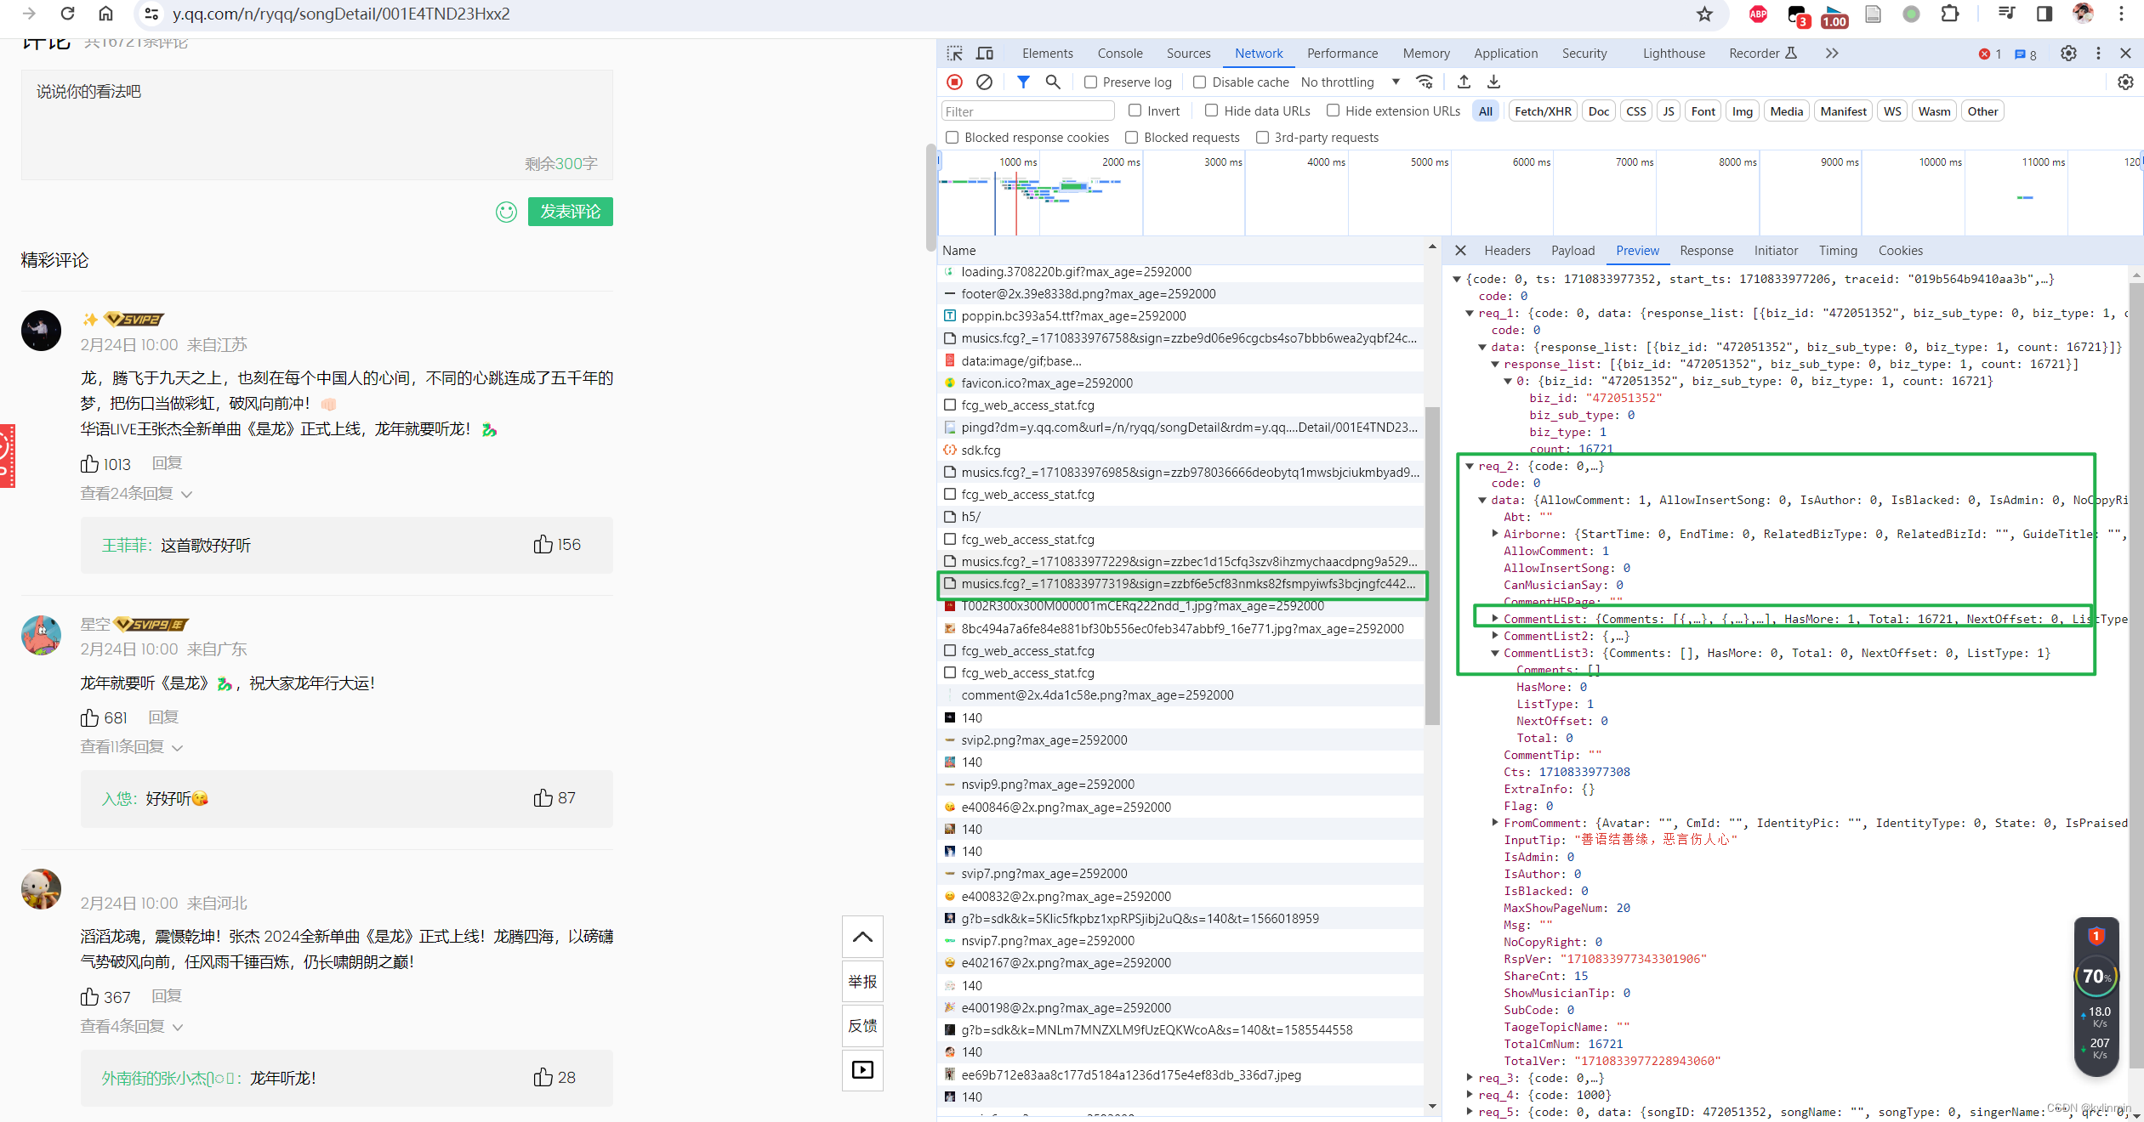Toggle the network filter funnel icon
2144x1122 pixels.
tap(1023, 82)
